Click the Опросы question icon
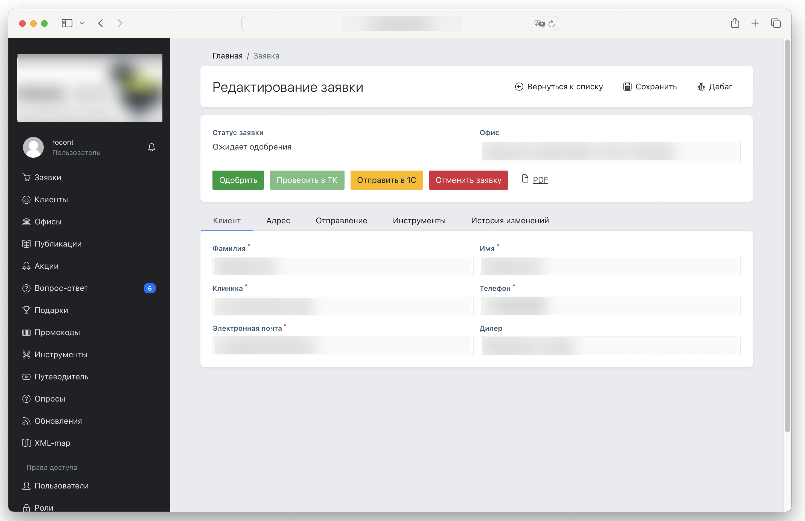The width and height of the screenshot is (805, 521). pos(26,399)
